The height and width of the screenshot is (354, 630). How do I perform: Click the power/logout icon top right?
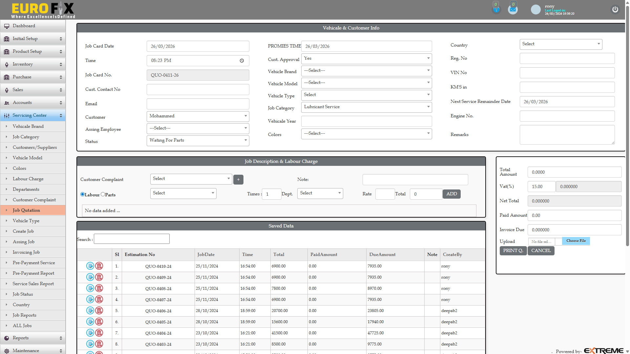pos(615,10)
